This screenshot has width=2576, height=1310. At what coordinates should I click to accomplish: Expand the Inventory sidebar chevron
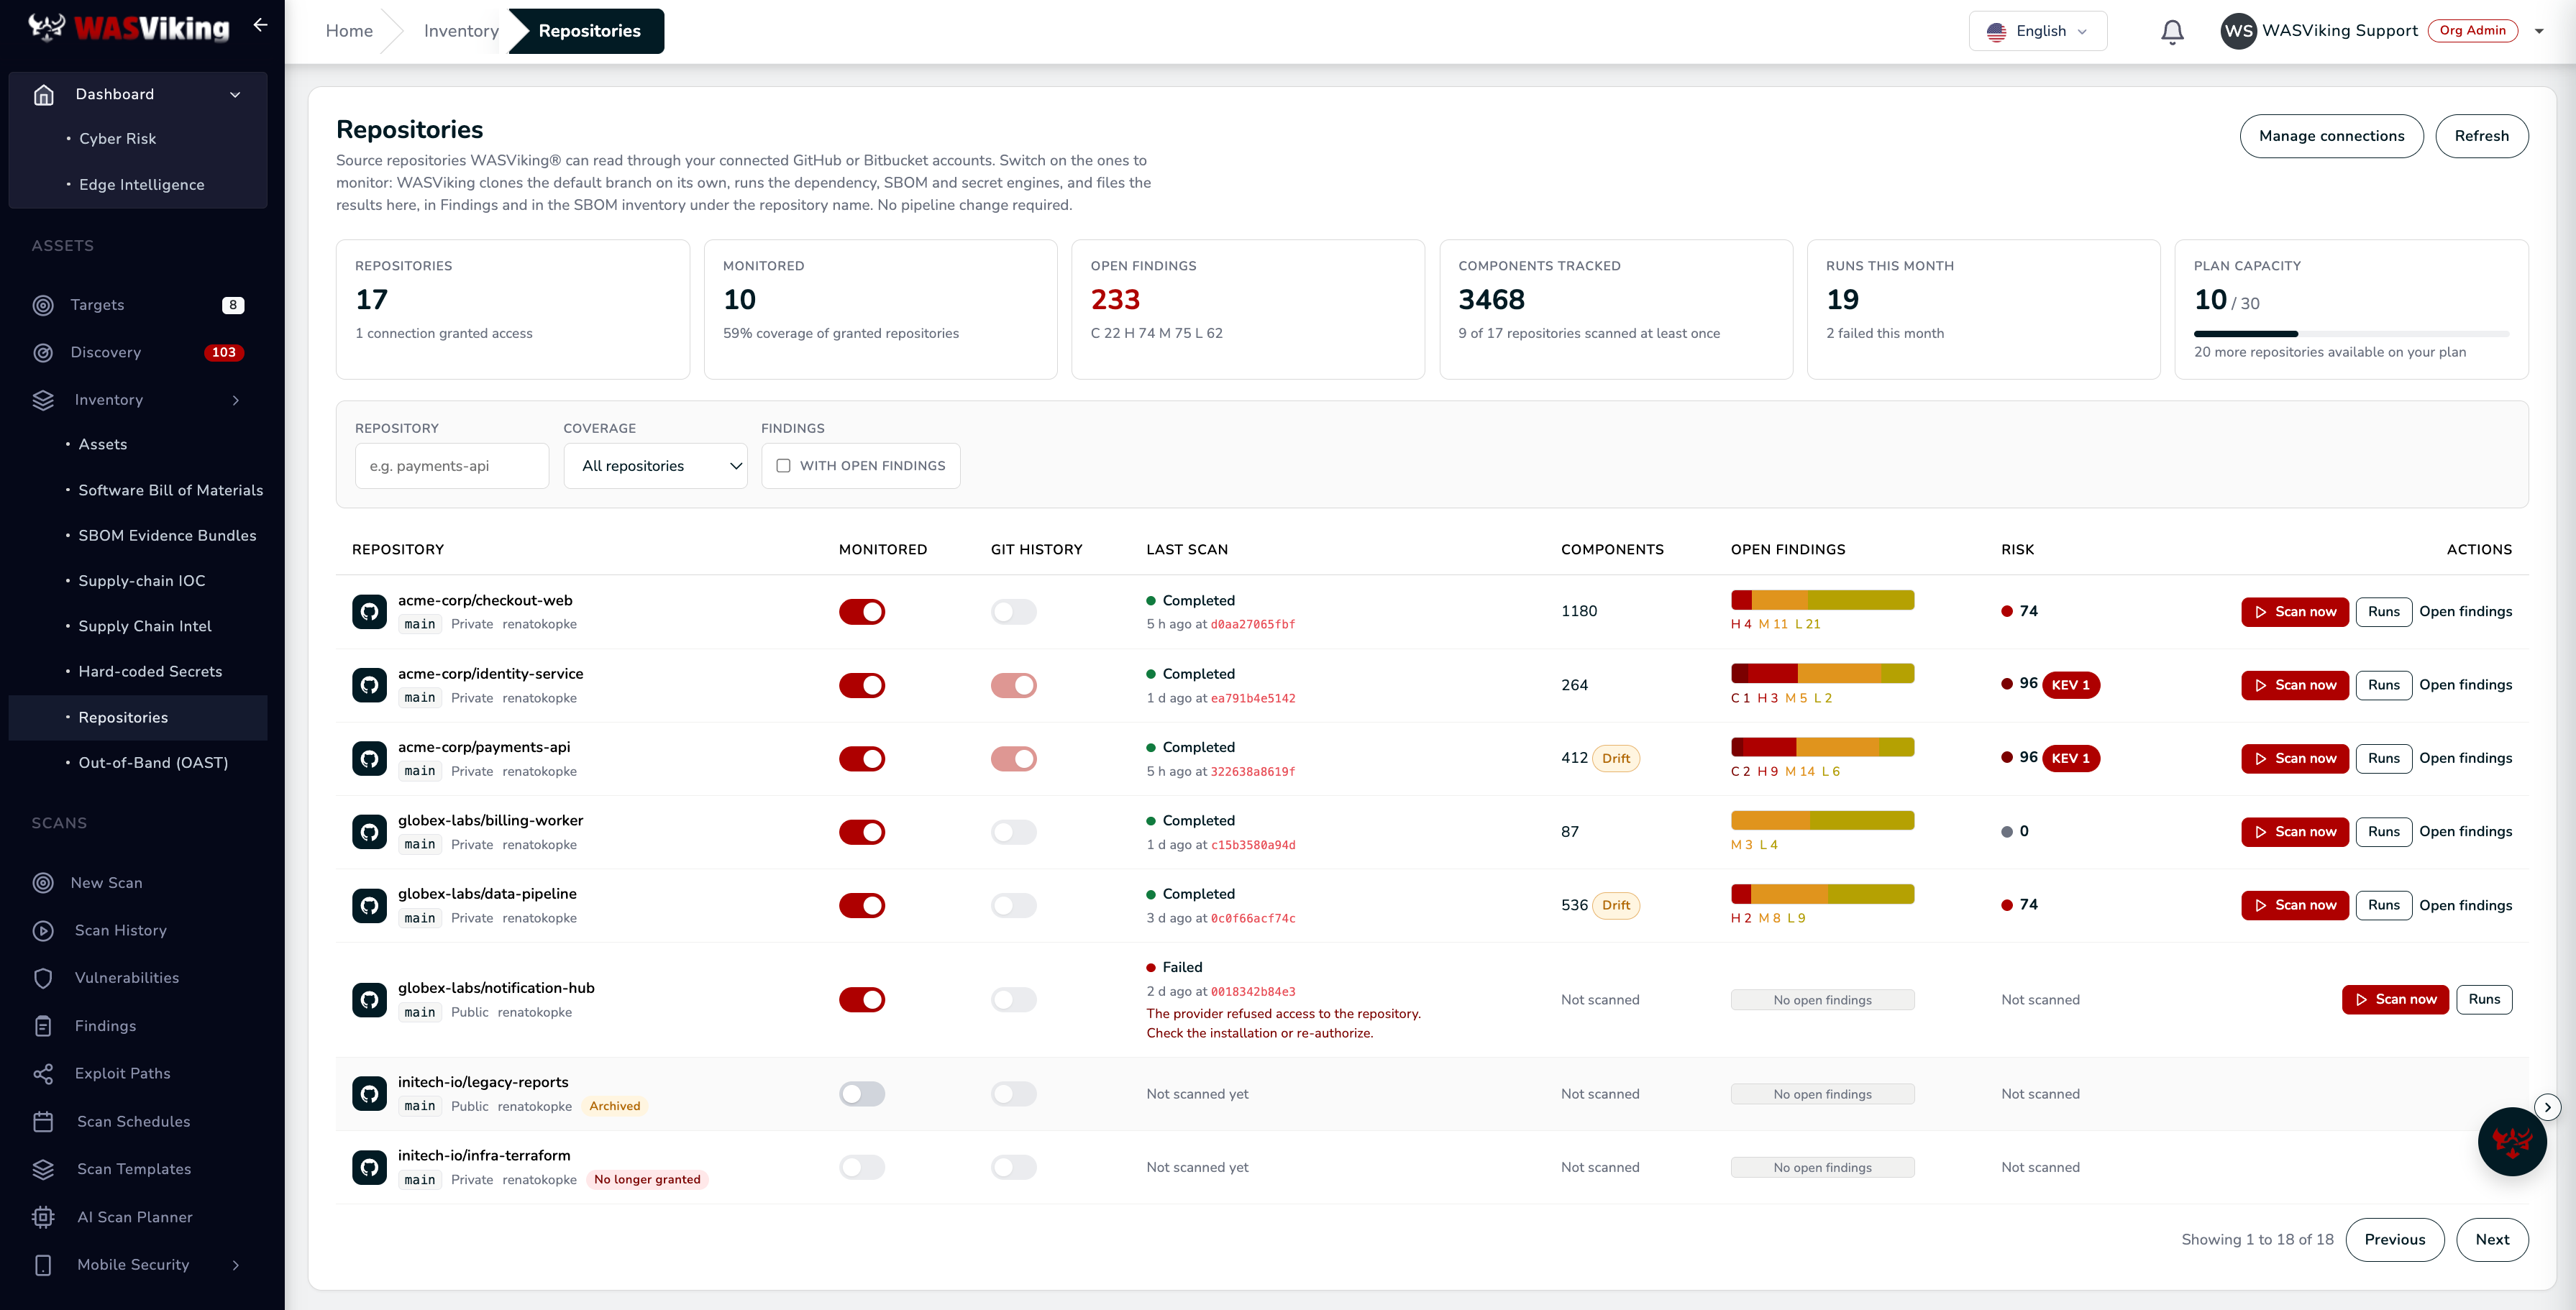(235, 400)
